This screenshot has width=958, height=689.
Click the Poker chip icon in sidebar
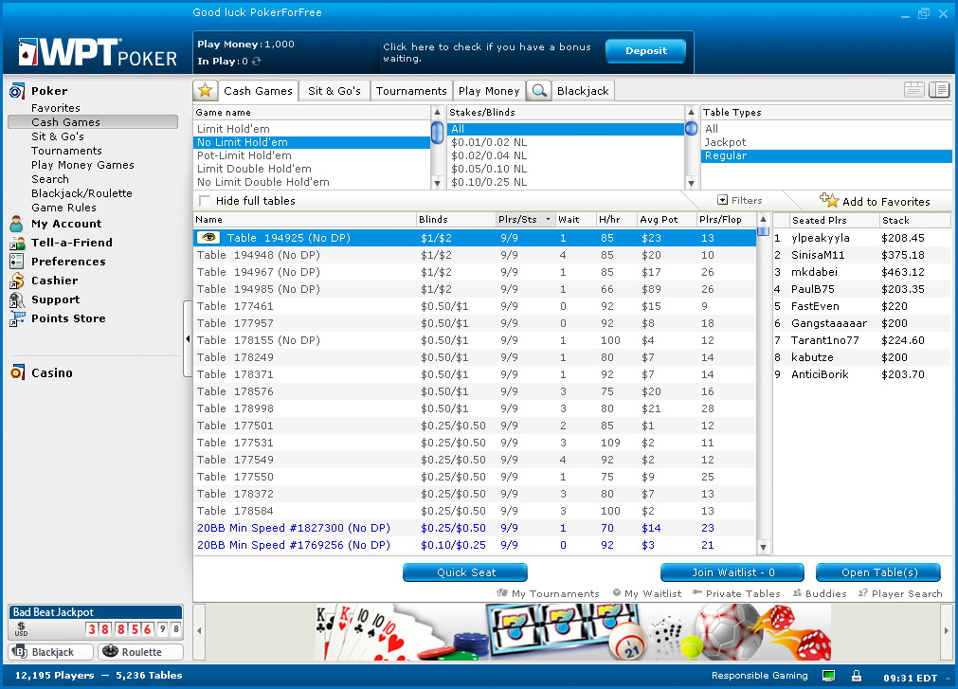17,91
